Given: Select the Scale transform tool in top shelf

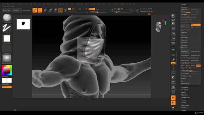Looking at the screenshot, I should 50,10.
